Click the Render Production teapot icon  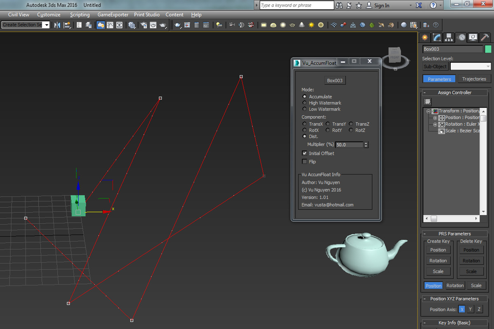click(163, 25)
